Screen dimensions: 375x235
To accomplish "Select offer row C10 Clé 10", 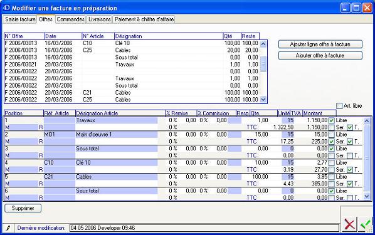I will (x=132, y=43).
